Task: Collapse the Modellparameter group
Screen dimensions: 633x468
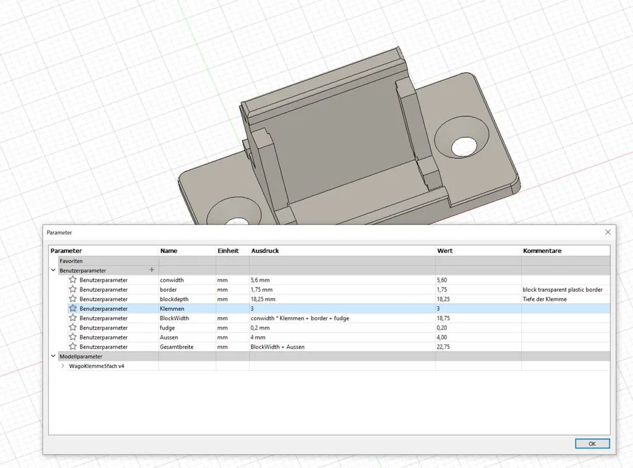Action: [53, 356]
